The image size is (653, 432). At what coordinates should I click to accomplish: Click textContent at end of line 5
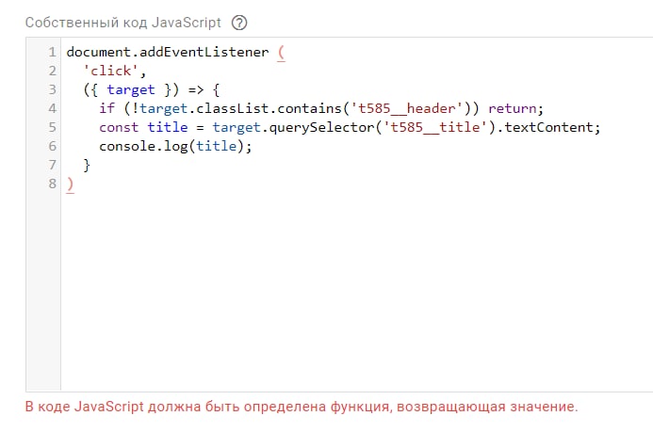click(x=549, y=127)
